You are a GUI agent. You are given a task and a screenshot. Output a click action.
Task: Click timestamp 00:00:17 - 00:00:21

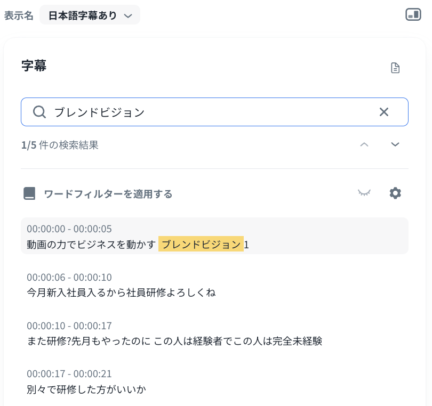[x=69, y=374]
